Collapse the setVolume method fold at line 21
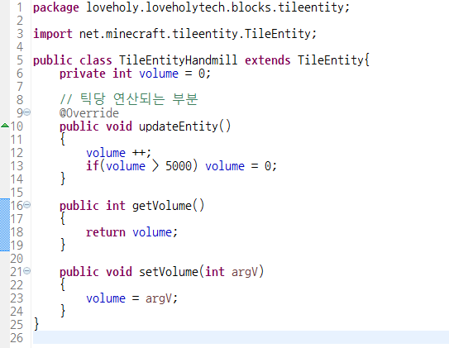 27,271
